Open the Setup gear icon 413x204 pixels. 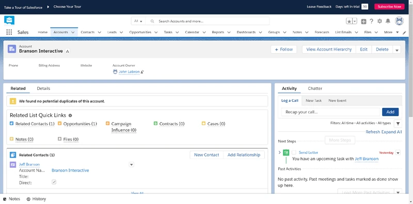pos(379,21)
